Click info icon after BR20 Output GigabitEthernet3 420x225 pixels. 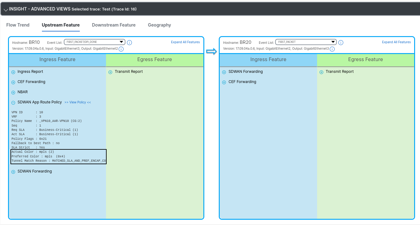pos(332,49)
